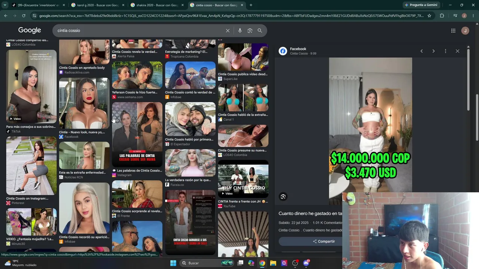Open the TikTok video thumbnail 'Para más consejos'
479x269 pixels.
[31, 86]
